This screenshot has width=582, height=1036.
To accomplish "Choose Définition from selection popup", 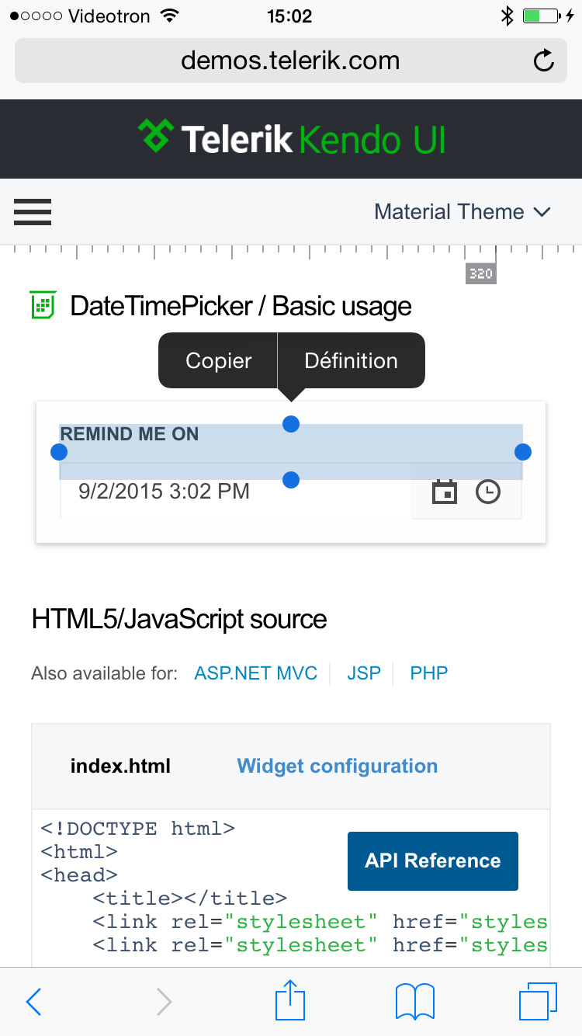I will [351, 360].
